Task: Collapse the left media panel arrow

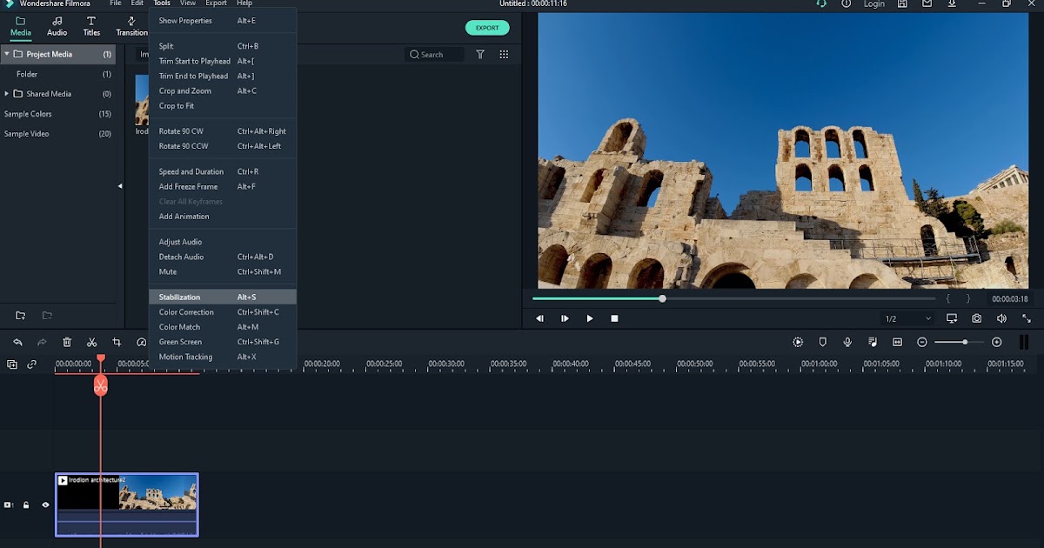Action: click(119, 185)
